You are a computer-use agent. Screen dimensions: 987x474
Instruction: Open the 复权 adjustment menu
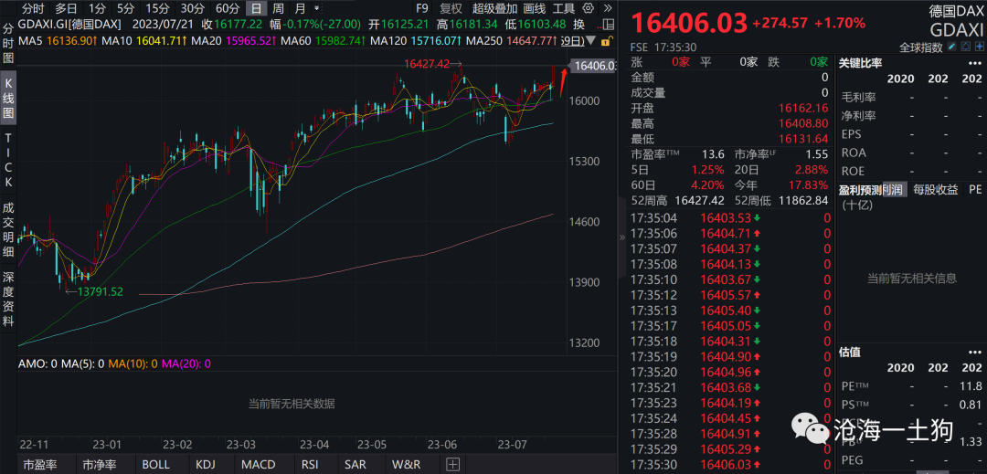pos(451,9)
